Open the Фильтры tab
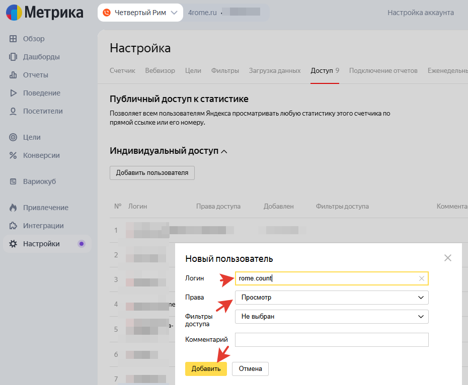 coord(225,71)
